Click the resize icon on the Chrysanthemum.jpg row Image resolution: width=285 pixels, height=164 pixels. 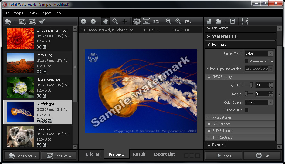[x=39, y=47]
